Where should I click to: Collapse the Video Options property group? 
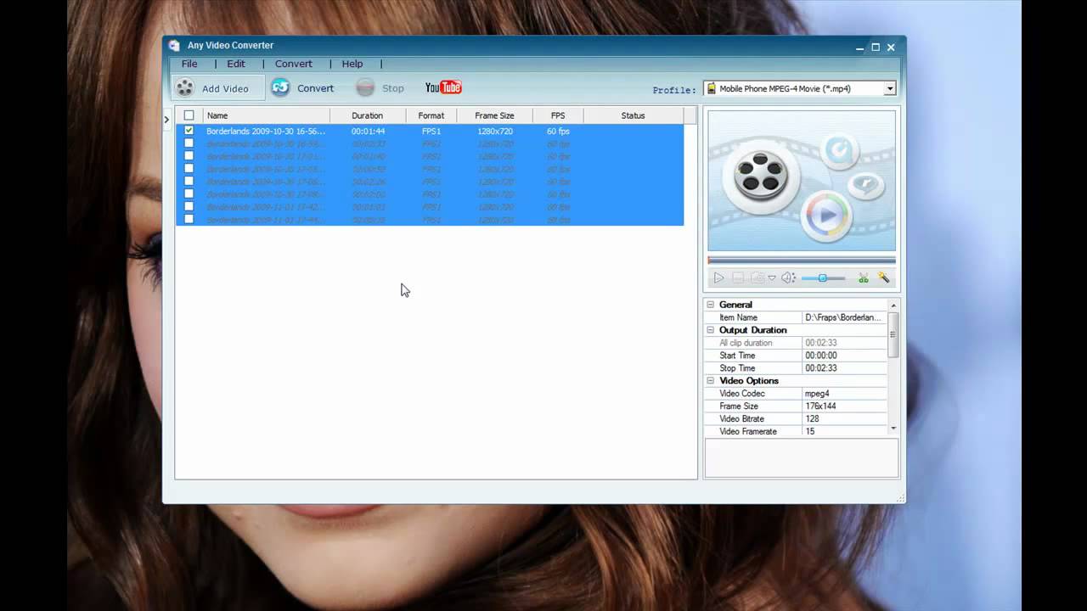711,381
